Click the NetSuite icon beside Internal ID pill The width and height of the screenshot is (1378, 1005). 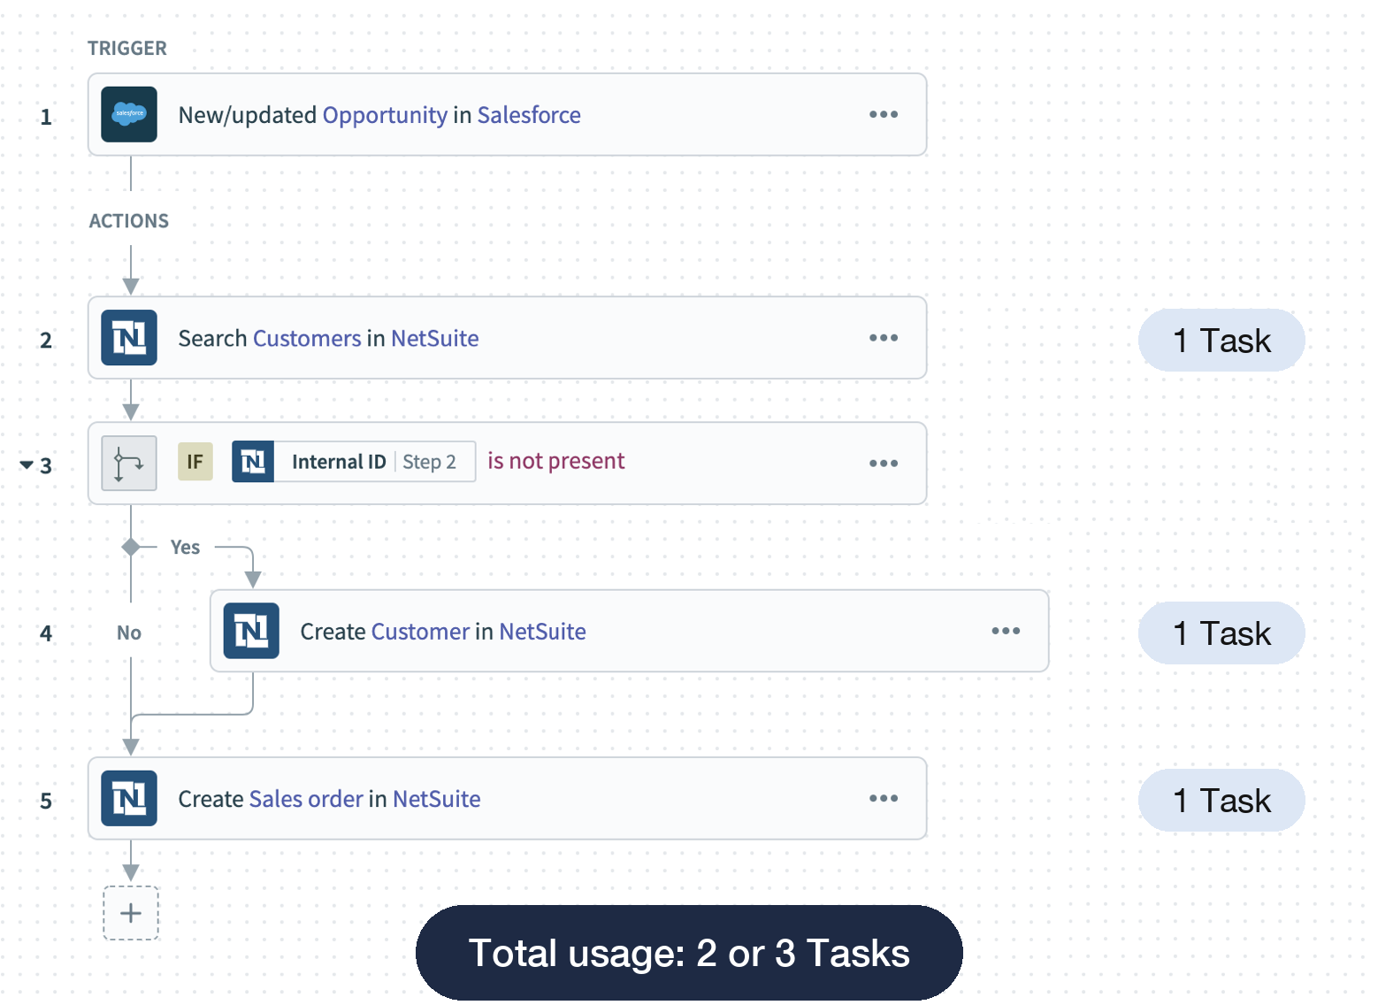(253, 462)
